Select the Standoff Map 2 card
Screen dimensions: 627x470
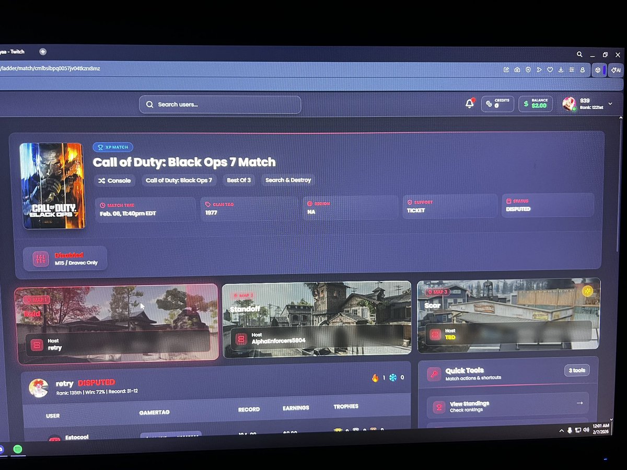[317, 320]
